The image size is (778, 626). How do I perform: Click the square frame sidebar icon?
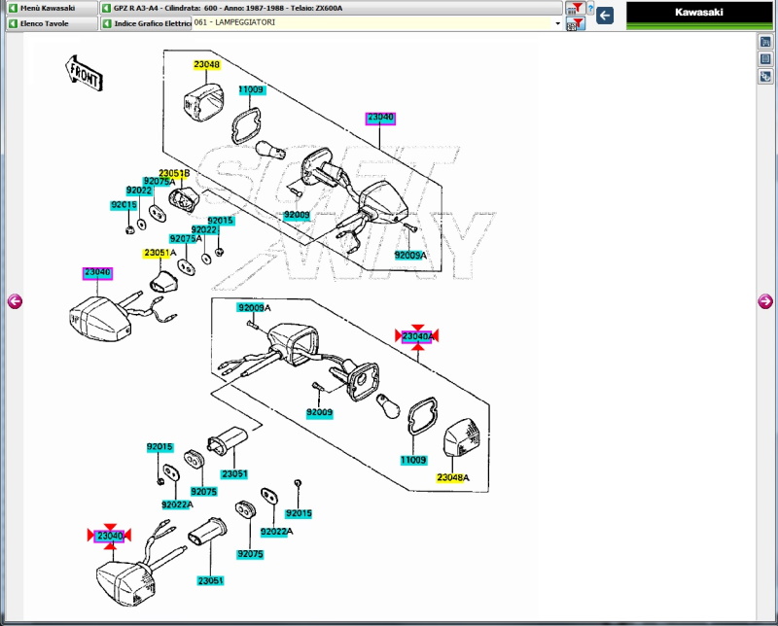[x=765, y=59]
